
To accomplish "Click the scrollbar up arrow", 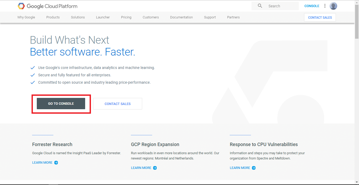I will (x=357, y=2).
